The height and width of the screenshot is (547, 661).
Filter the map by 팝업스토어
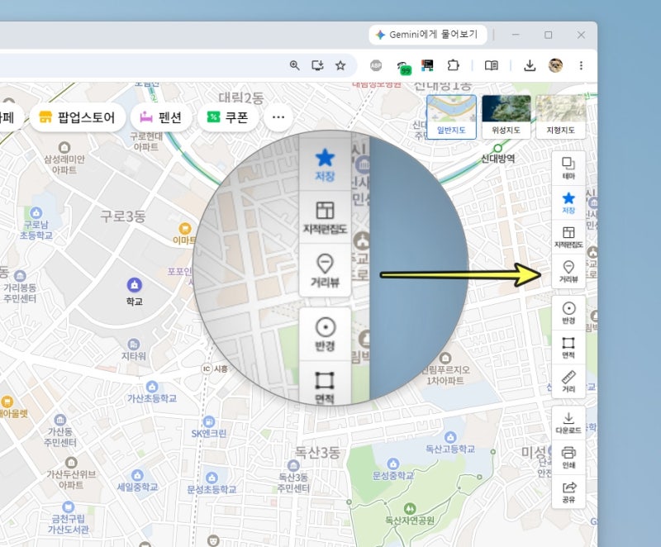78,117
